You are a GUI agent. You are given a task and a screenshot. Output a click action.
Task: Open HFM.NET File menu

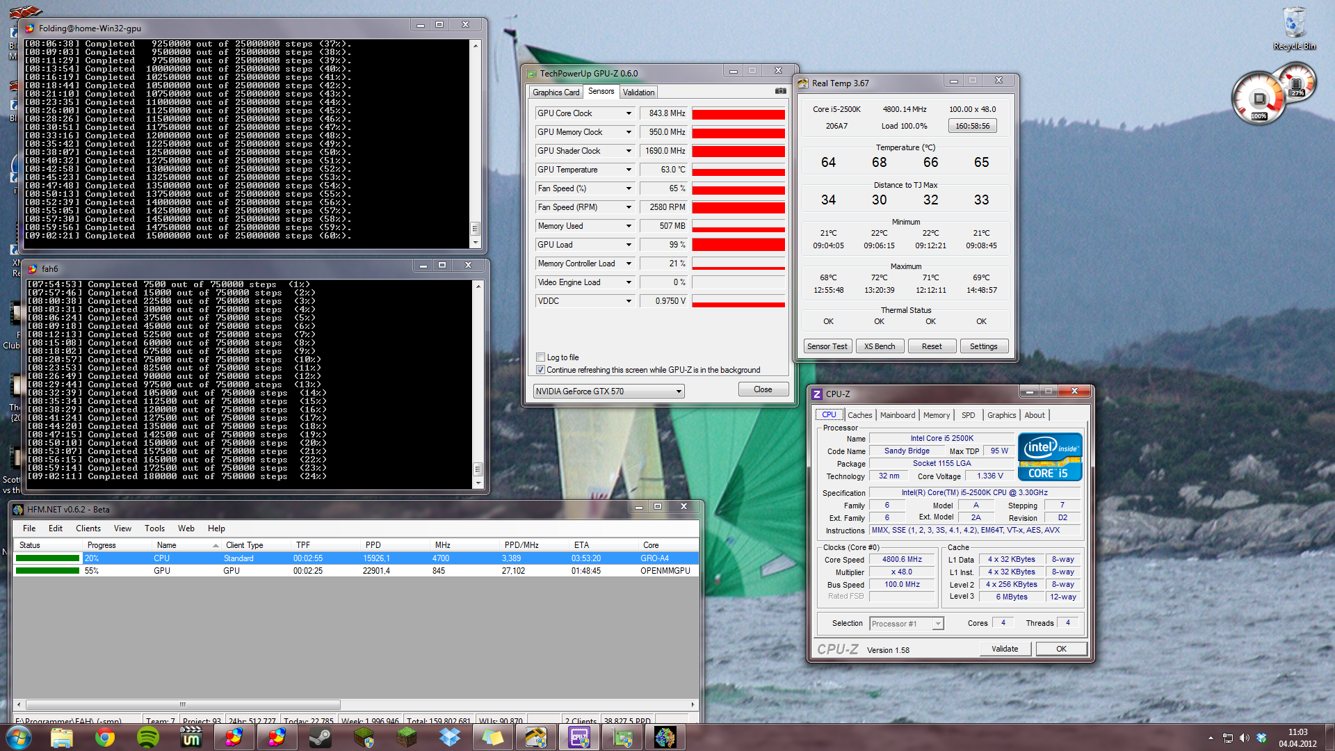[29, 528]
